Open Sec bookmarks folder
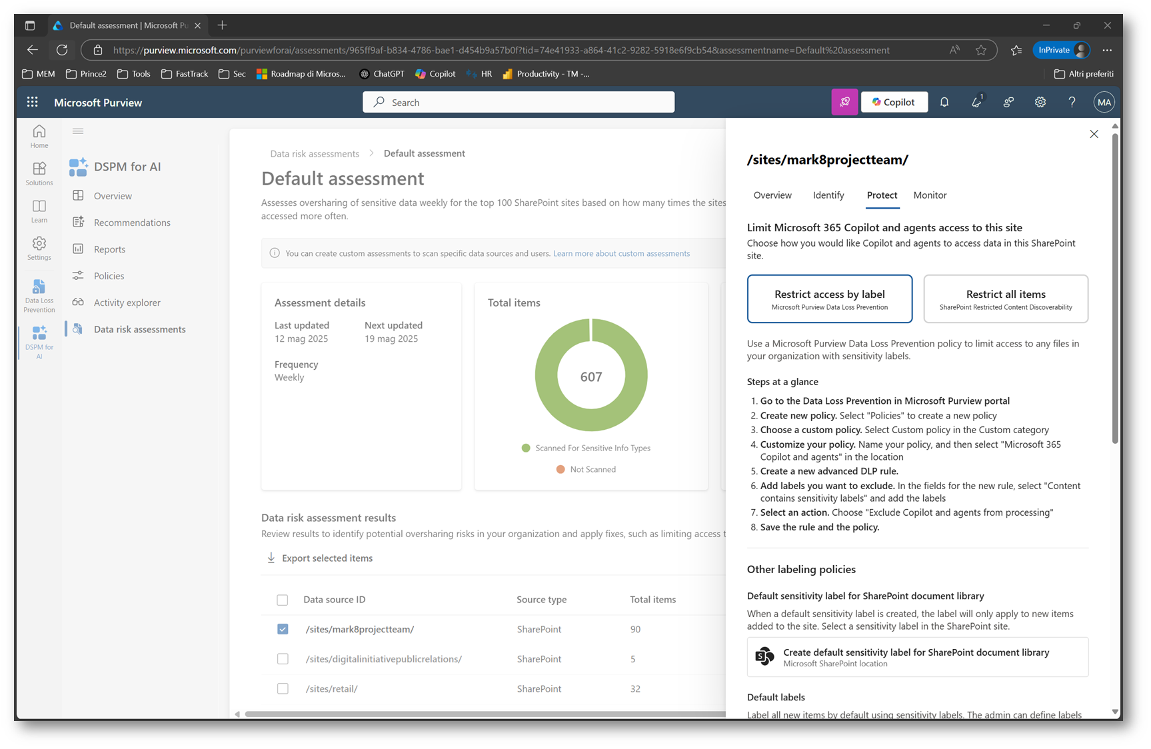1151x749 pixels. [x=232, y=74]
